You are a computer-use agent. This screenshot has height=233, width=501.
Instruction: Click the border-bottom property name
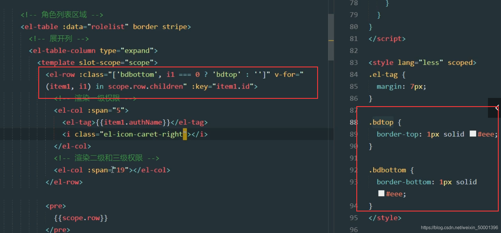[404, 182]
